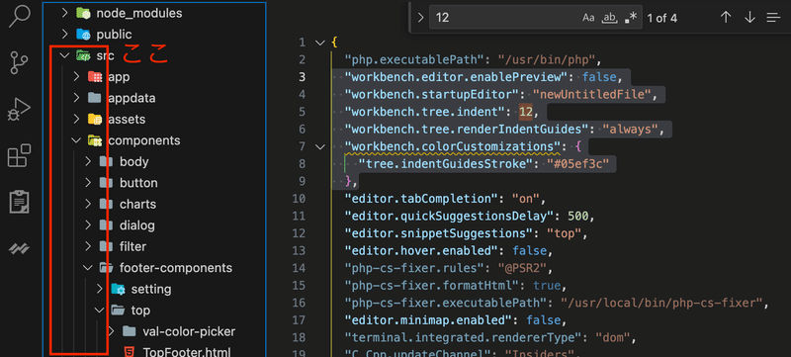Click the 500 value on line 11
Image resolution: width=791 pixels, height=357 pixels.
click(x=578, y=216)
